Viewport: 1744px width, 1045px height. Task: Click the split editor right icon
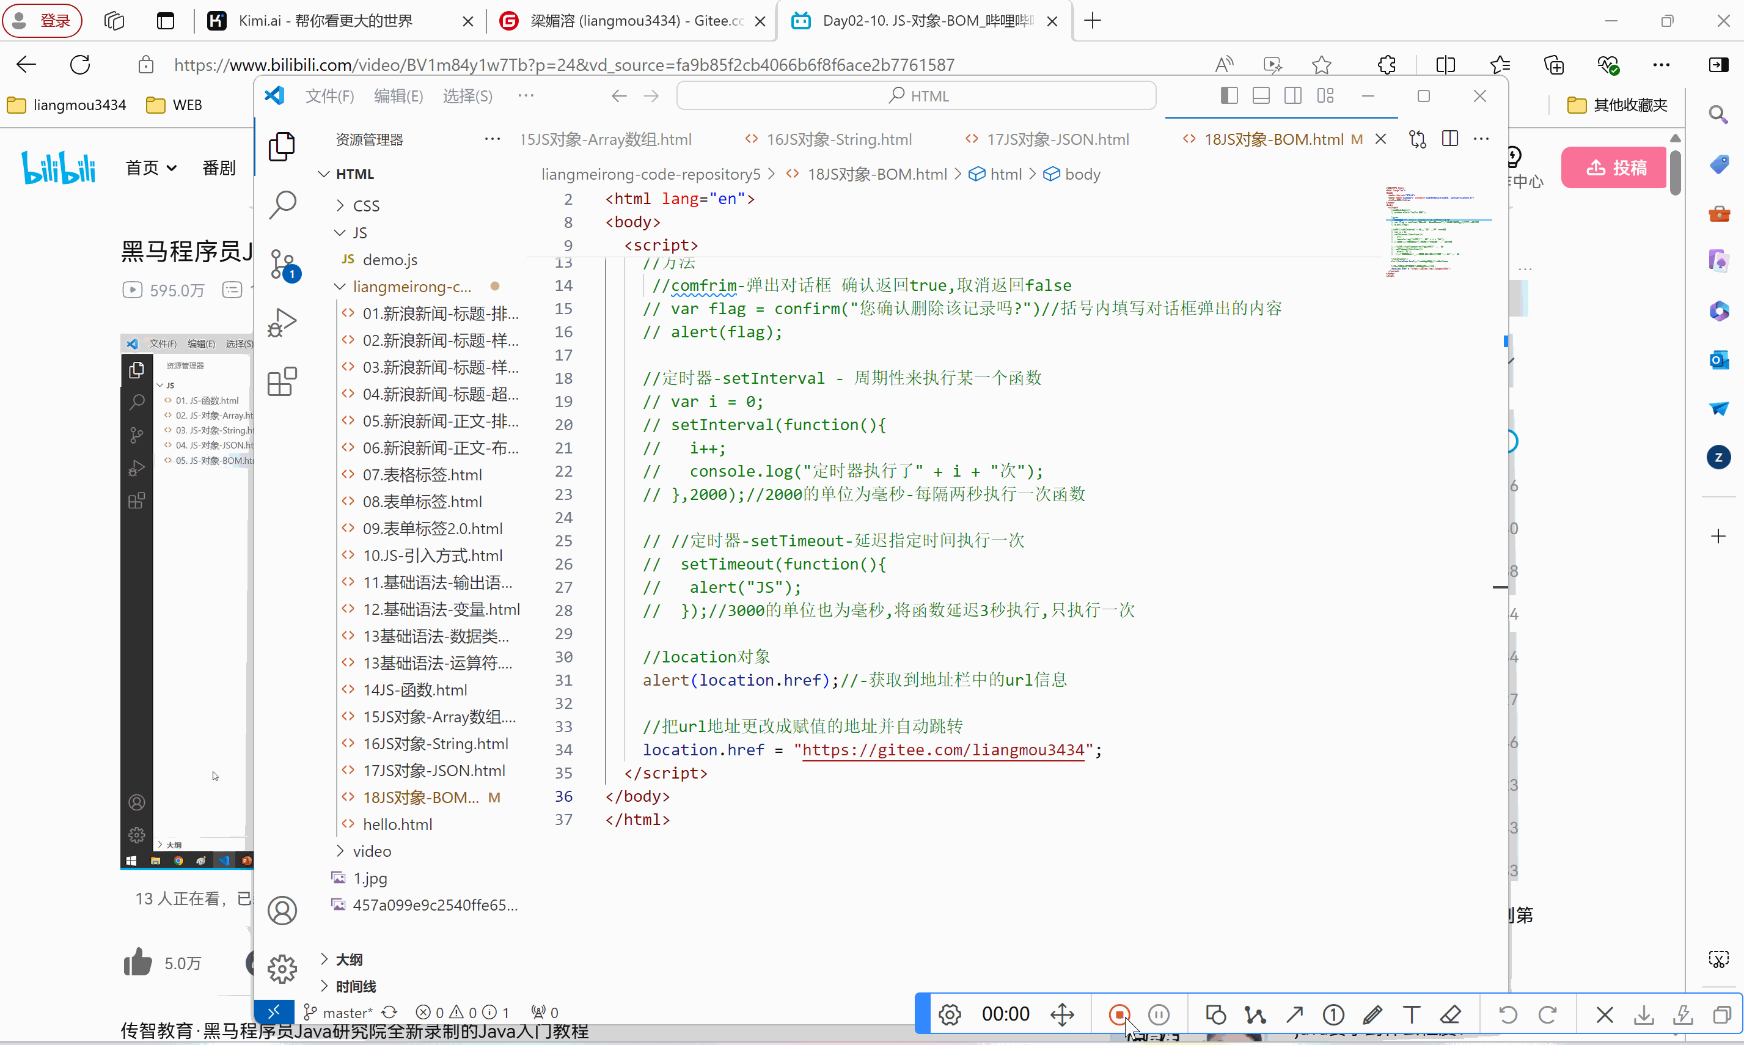pyautogui.click(x=1449, y=139)
